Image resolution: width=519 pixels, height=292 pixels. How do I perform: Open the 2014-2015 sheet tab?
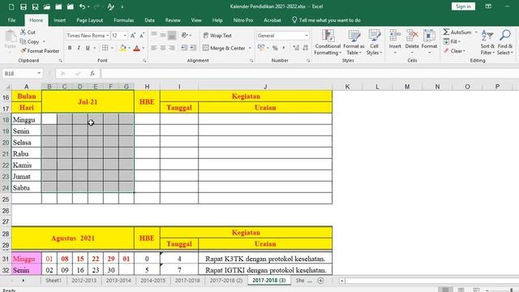153,281
